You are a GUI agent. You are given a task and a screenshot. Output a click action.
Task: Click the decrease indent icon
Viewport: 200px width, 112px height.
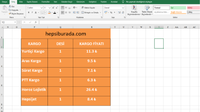(x=74, y=13)
